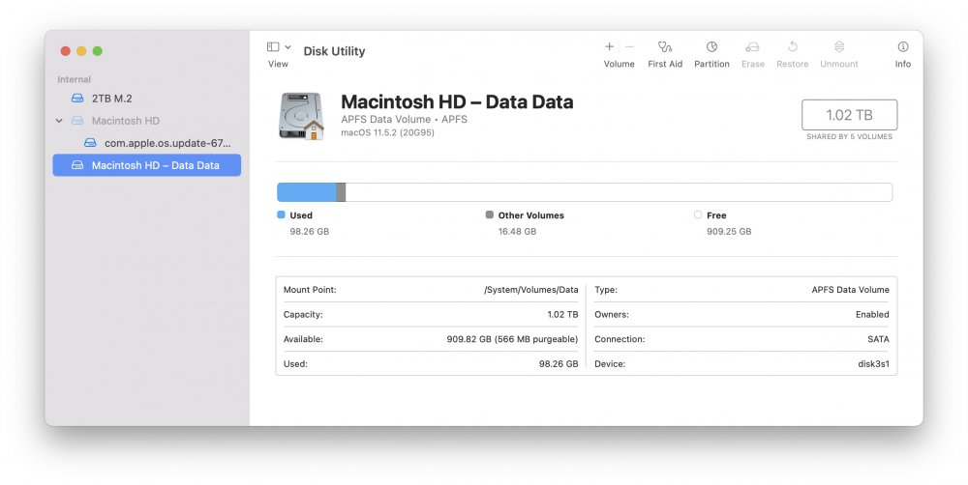This screenshot has width=968, height=485.
Task: Click the Owners "Enabled" value
Action: point(872,314)
